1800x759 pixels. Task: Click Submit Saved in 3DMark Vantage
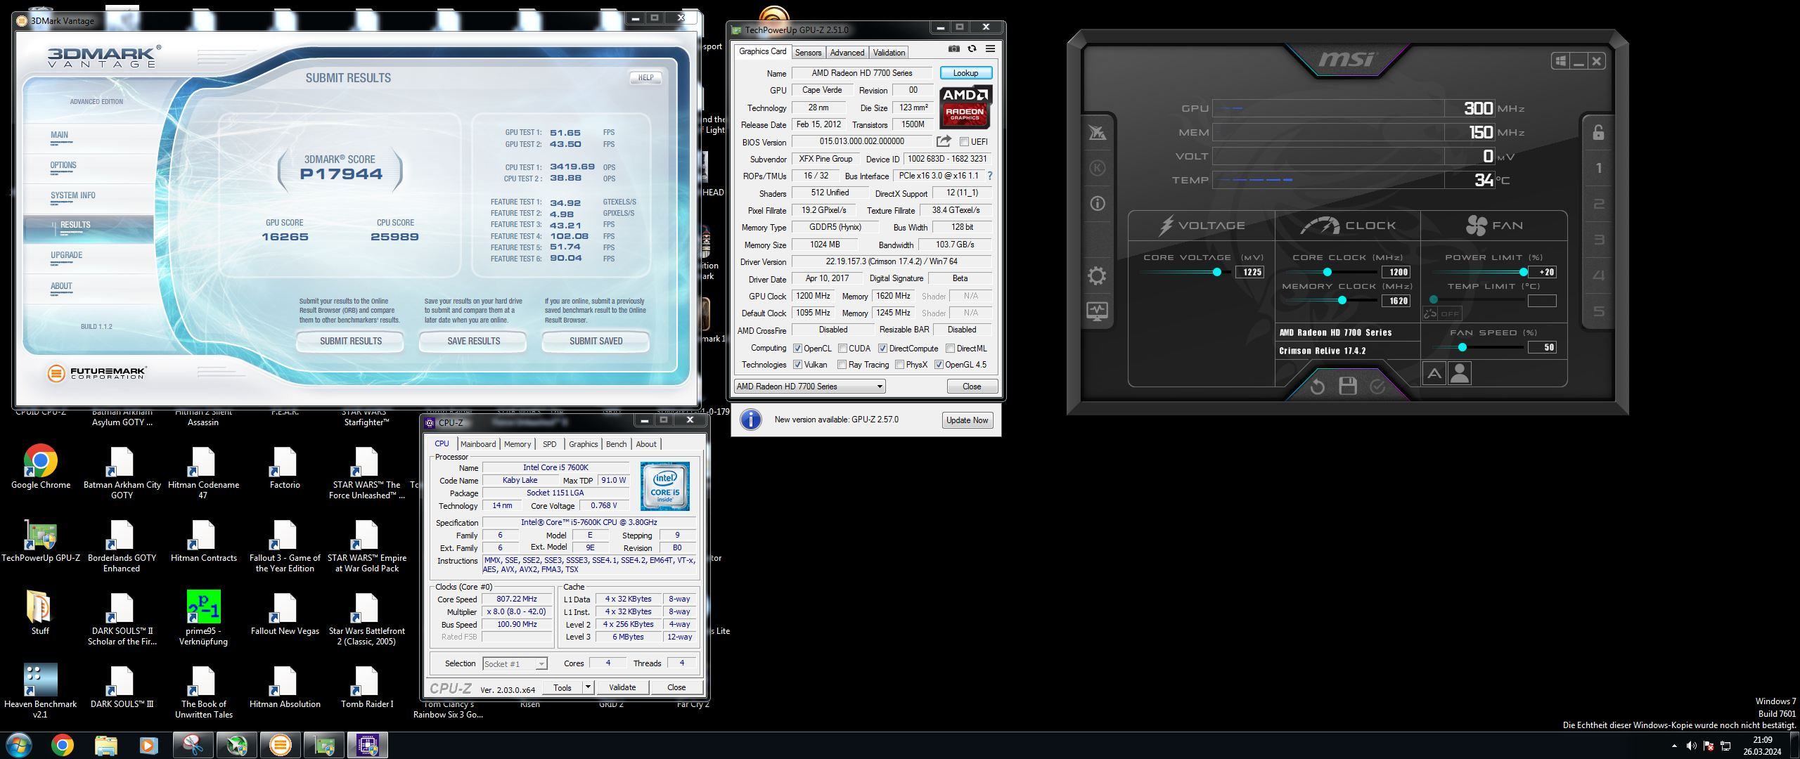tap(596, 342)
